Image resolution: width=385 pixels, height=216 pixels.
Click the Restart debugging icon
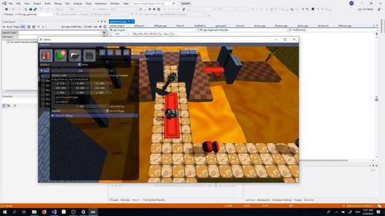coord(159,10)
